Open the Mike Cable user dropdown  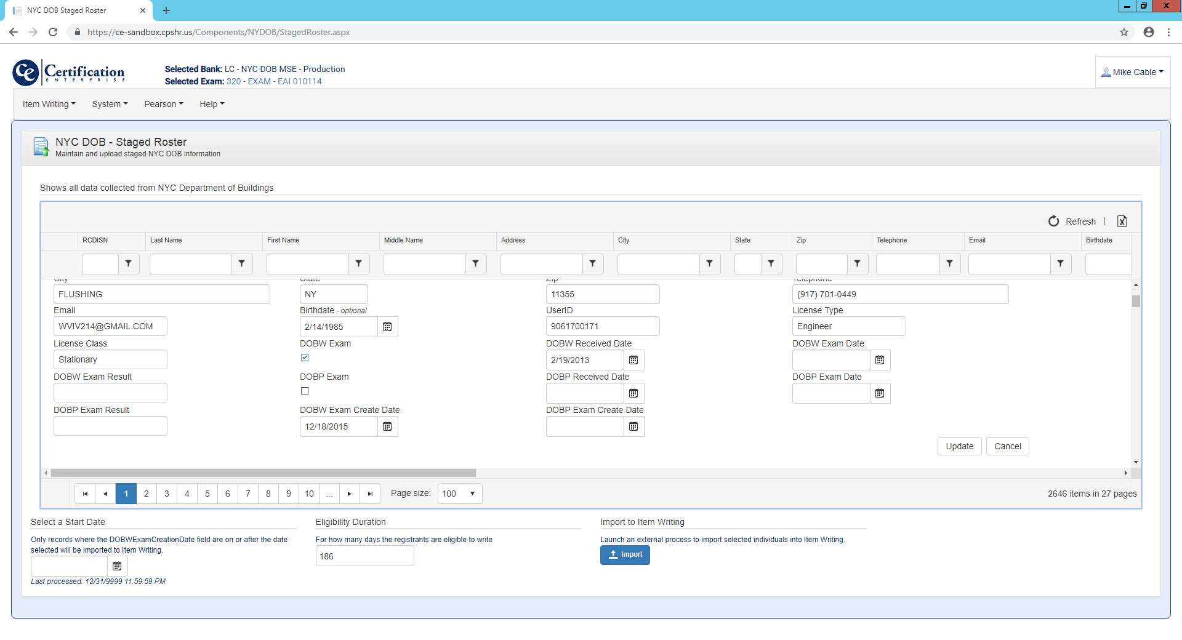coord(1134,72)
